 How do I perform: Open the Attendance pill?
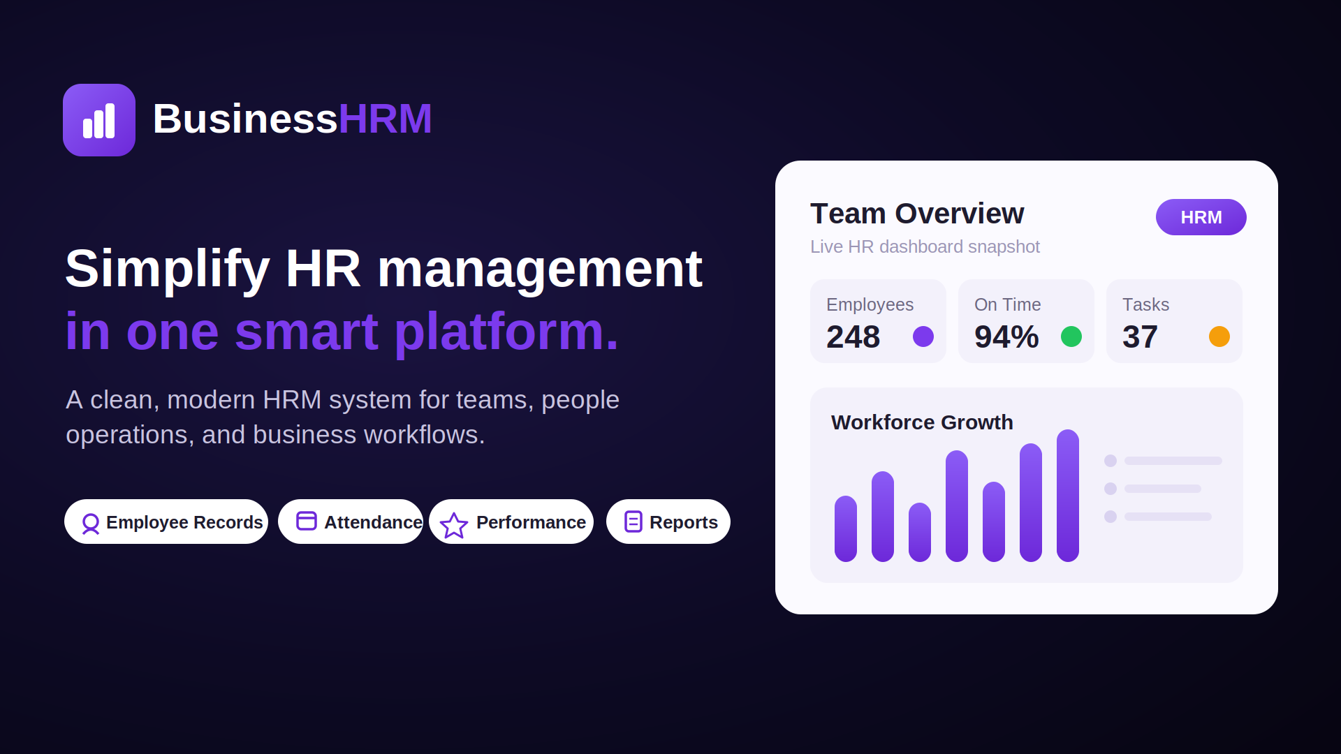351,522
